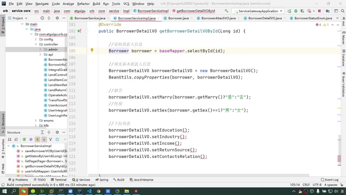This screenshot has width=346, height=195.
Task: Collapse the controller folder
Action: tap(36, 44)
